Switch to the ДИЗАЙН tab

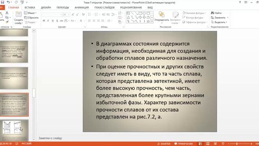tap(46, 7)
